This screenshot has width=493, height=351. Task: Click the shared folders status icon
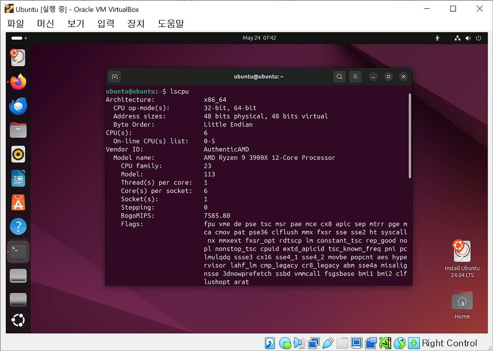342,343
